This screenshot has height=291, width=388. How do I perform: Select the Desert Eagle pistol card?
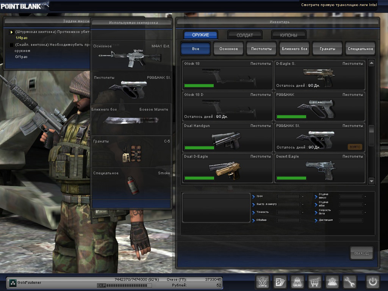pyautogui.click(x=319, y=168)
